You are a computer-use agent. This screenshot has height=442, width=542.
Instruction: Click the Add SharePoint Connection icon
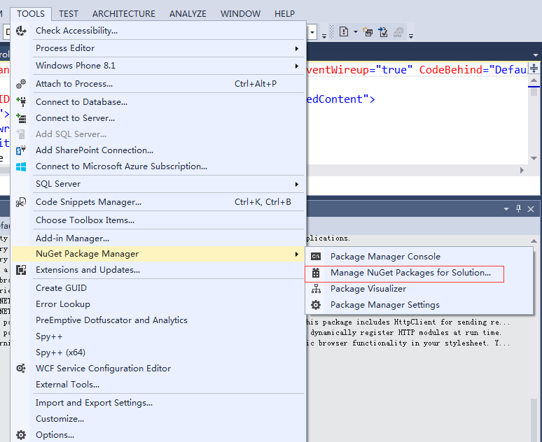[21, 150]
